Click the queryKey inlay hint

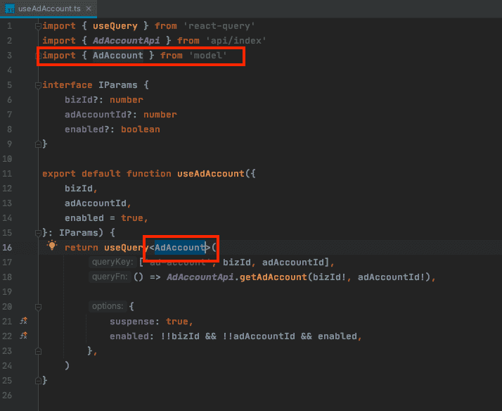[110, 263]
